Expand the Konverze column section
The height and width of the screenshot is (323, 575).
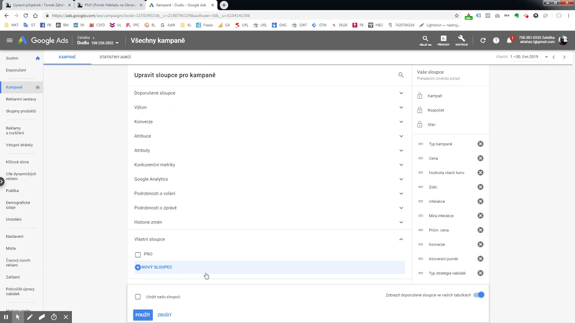pyautogui.click(x=270, y=122)
